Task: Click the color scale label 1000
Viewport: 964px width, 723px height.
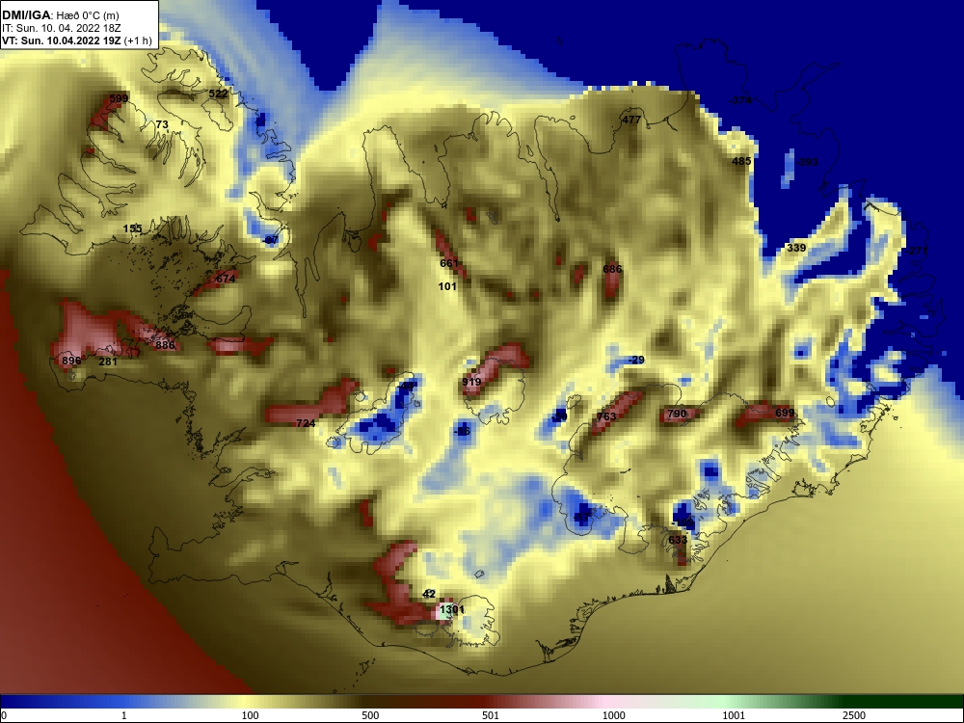Action: coord(613,715)
